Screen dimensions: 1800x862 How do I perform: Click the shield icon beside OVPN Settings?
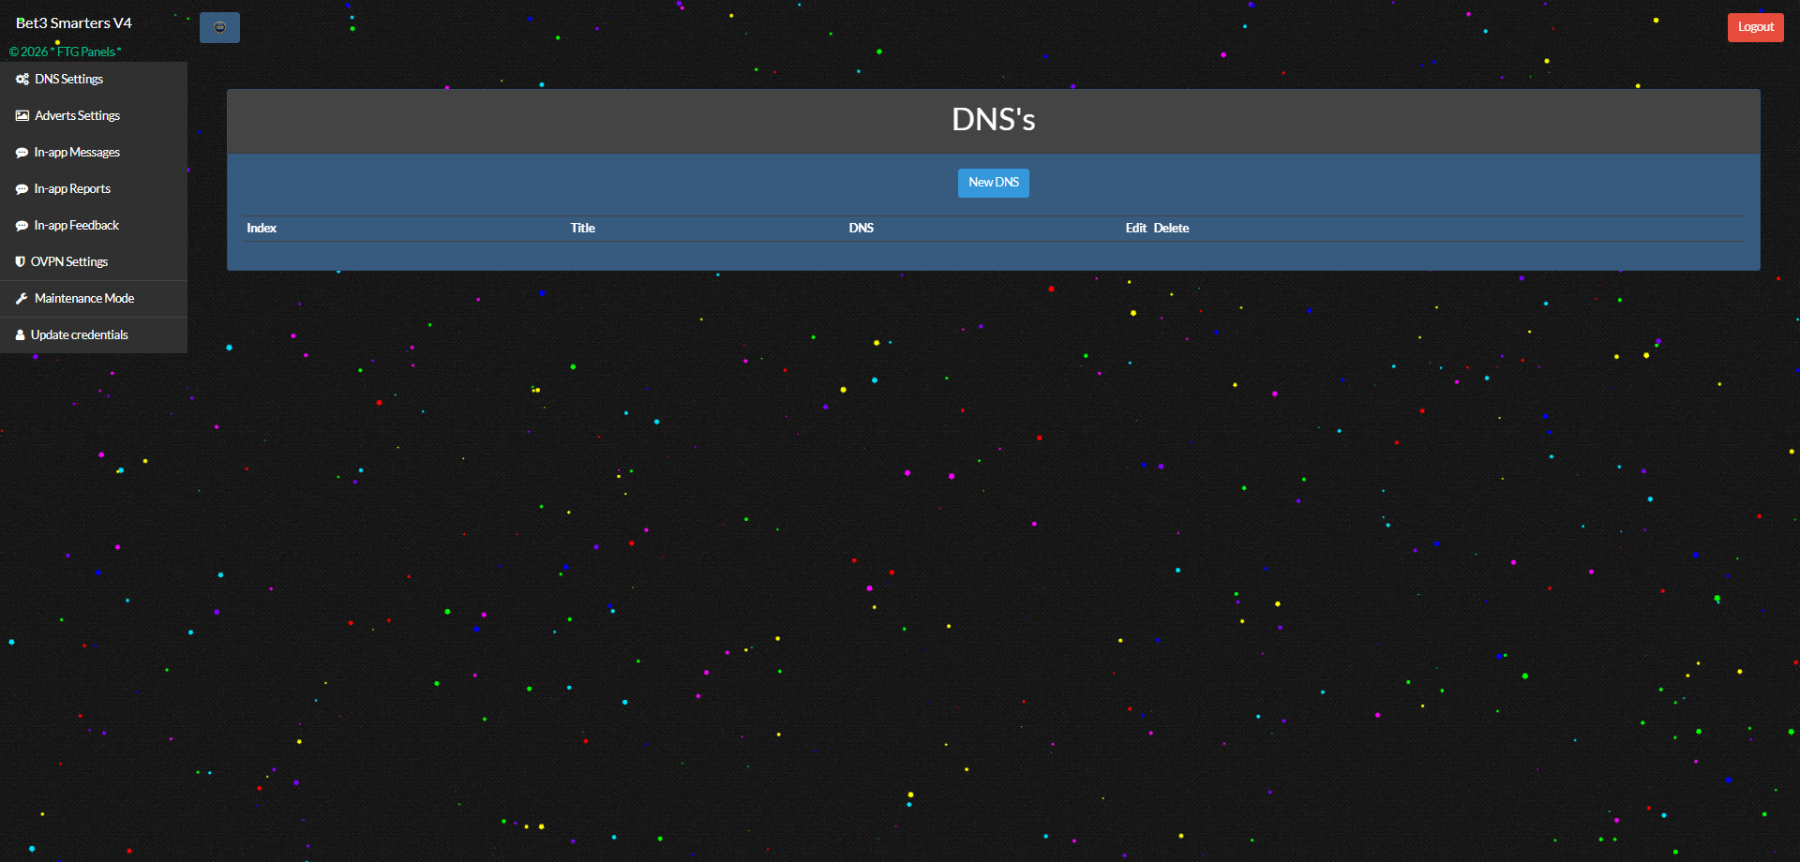21,262
